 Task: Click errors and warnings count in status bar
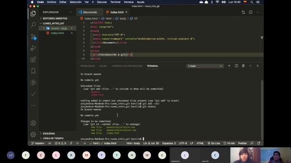60,143
